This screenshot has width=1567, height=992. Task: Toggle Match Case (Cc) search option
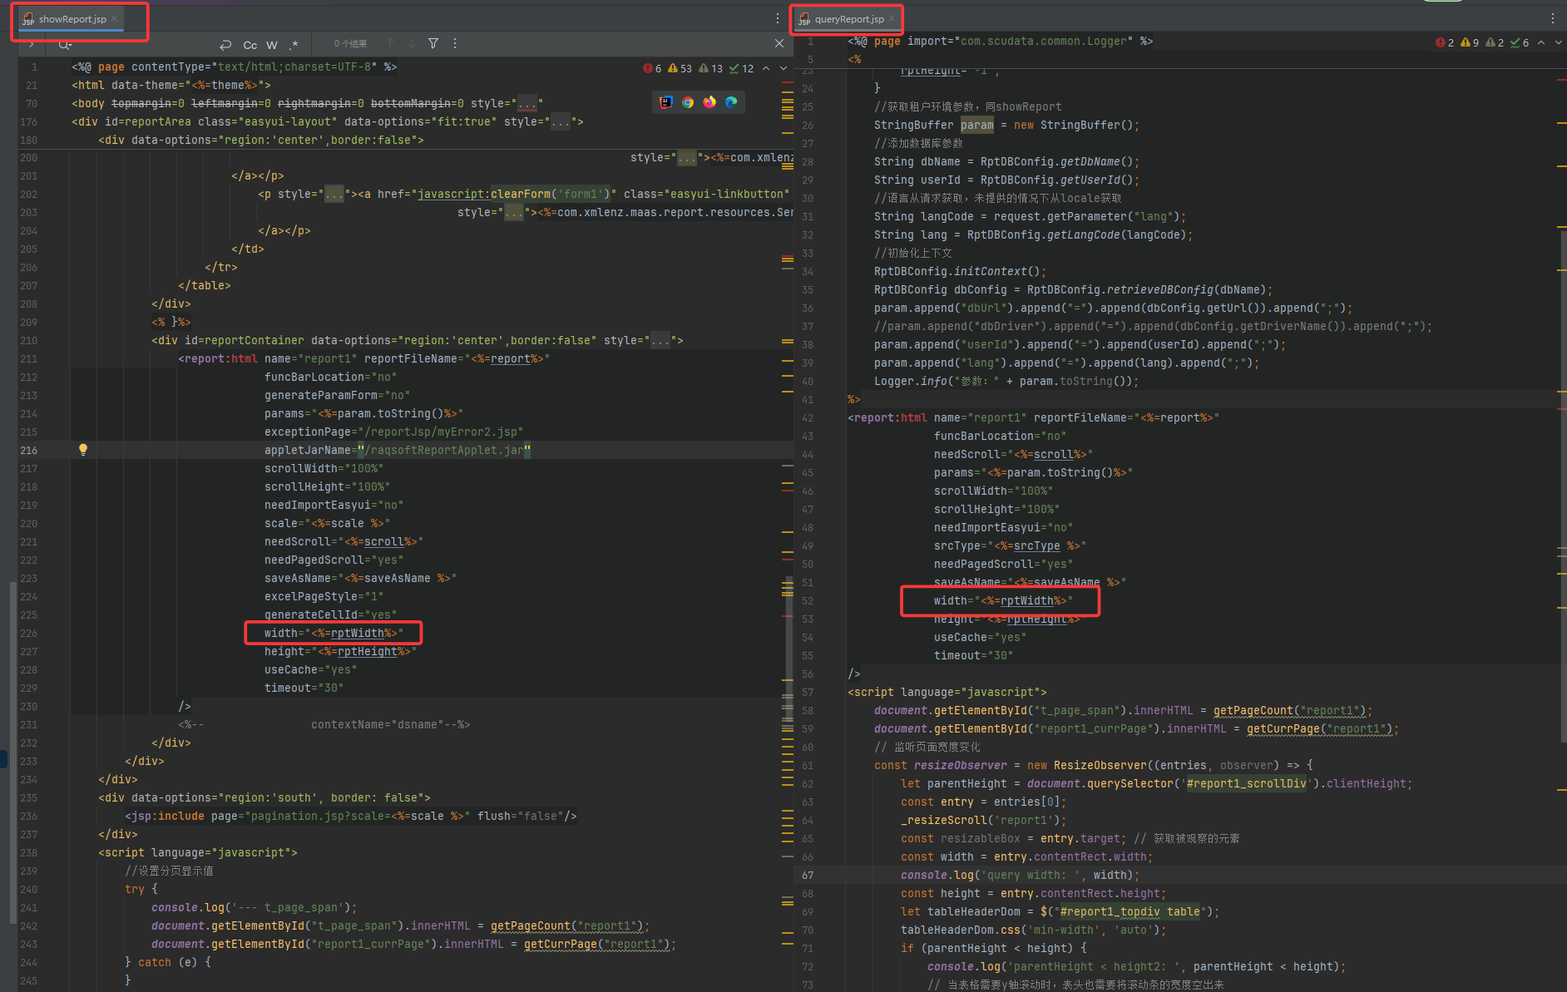pos(250,45)
